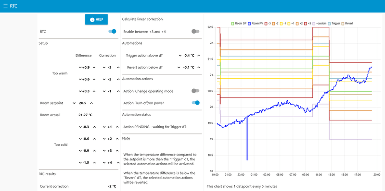Enable linear correction between +3 and +4
This screenshot has width=385, height=191.
coord(195,31)
